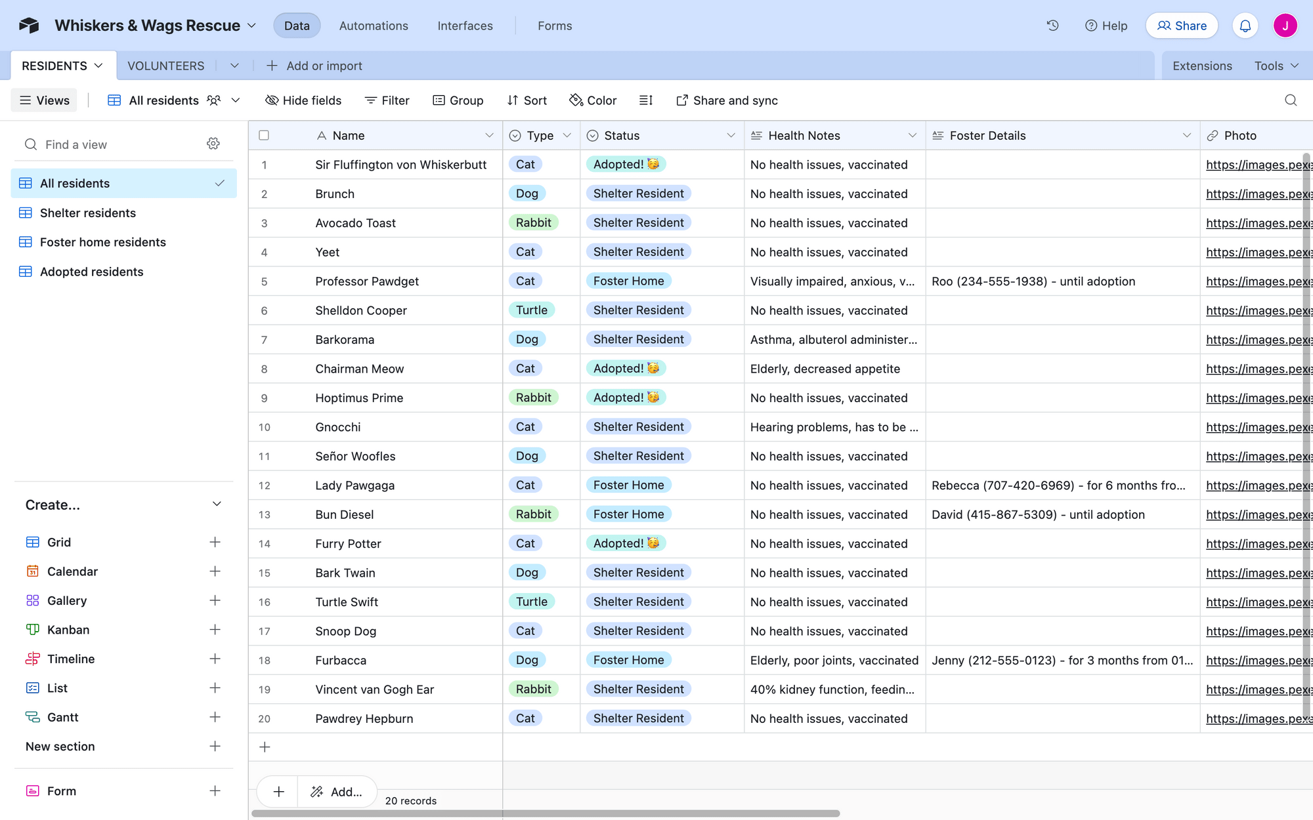Open the base revision history icon
Image resolution: width=1313 pixels, height=820 pixels.
point(1052,25)
